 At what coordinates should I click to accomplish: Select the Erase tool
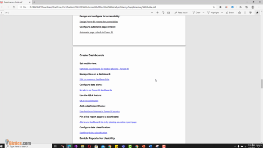pyautogui.click(x=230, y=13)
